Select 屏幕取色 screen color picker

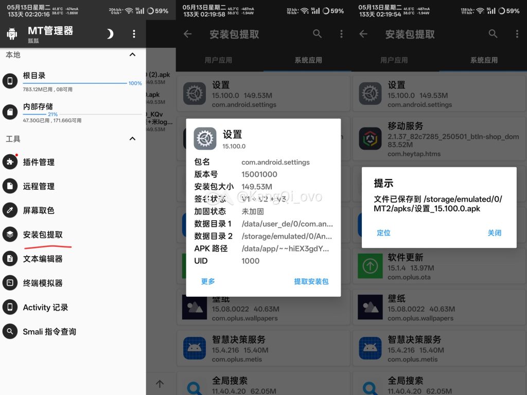(39, 210)
